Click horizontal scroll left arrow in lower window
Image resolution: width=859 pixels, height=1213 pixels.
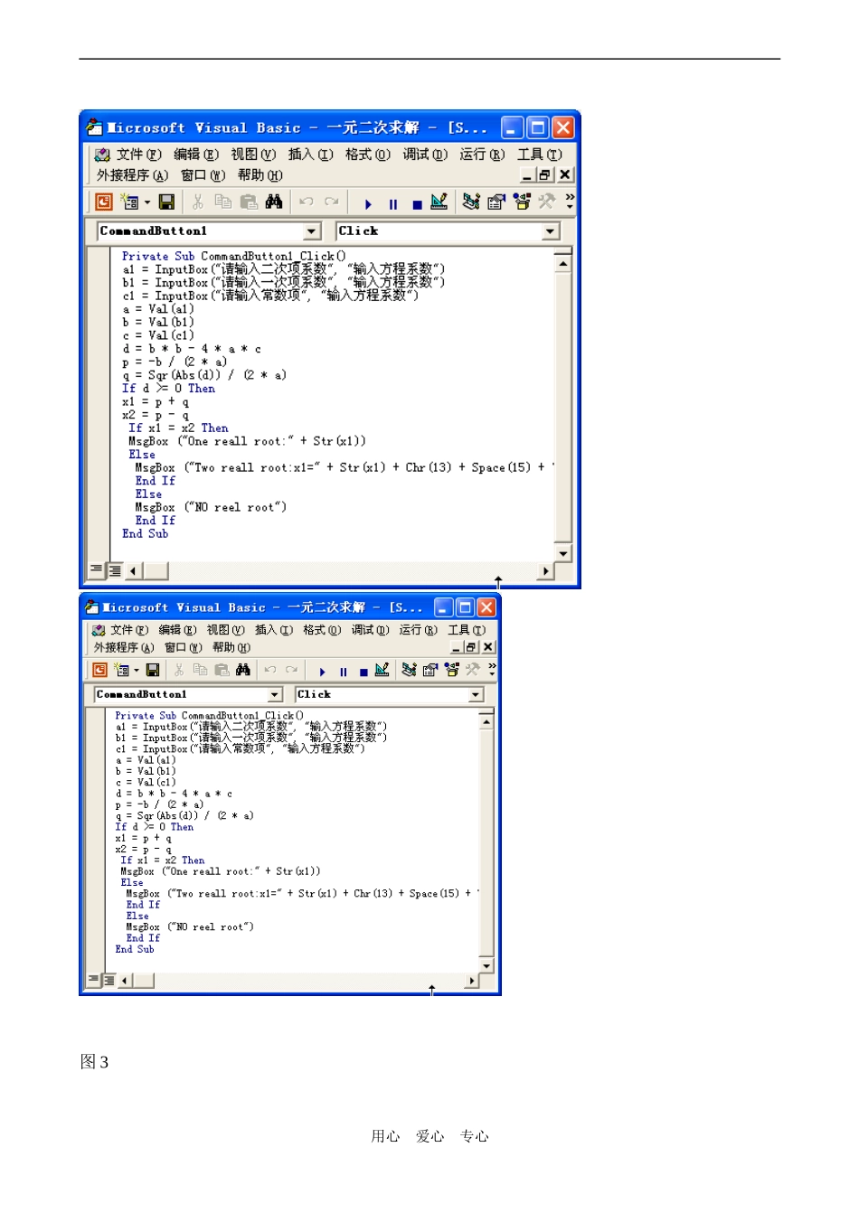pyautogui.click(x=123, y=980)
